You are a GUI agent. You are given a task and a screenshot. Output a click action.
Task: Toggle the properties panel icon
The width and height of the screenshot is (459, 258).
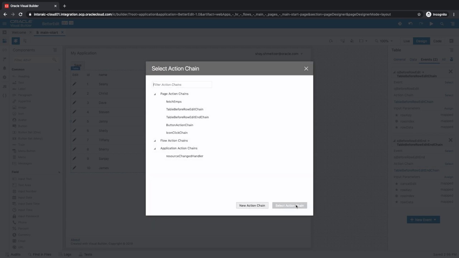pos(452,41)
